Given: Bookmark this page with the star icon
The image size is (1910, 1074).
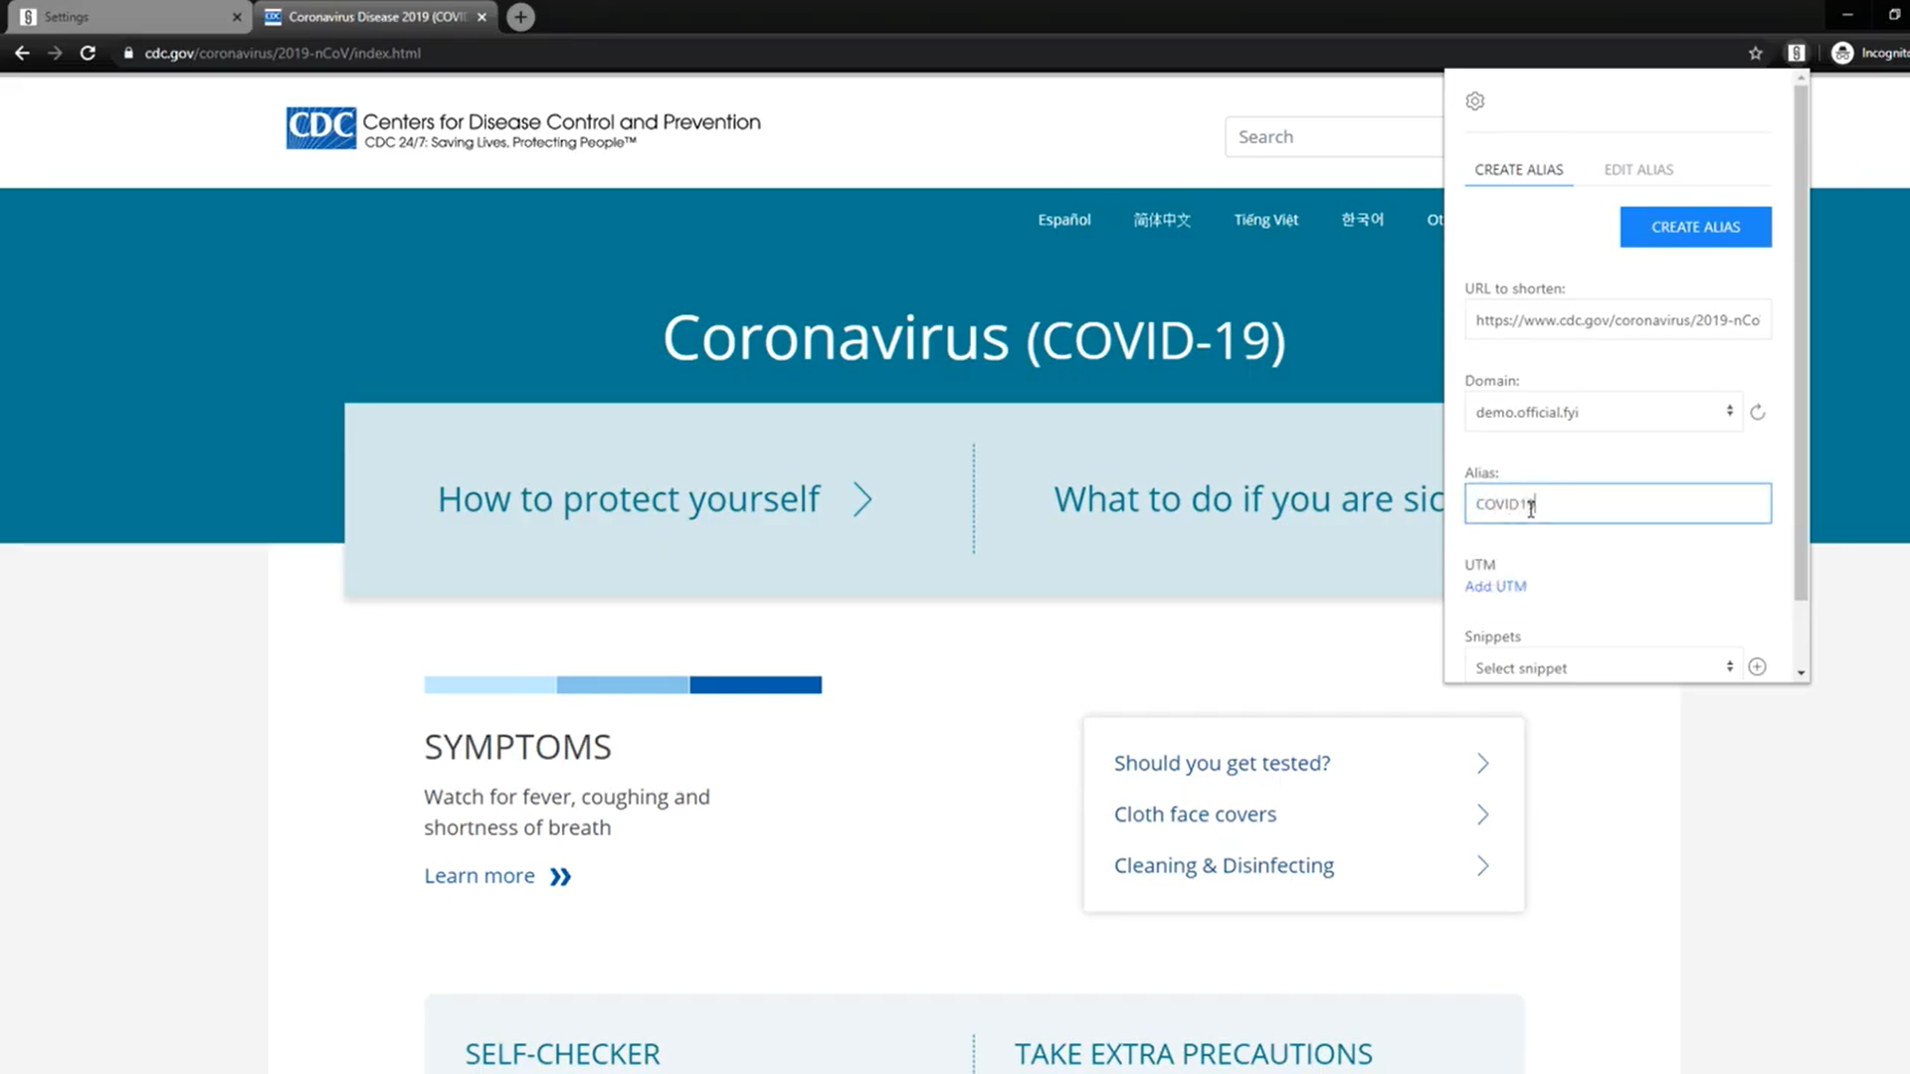Looking at the screenshot, I should (1756, 53).
